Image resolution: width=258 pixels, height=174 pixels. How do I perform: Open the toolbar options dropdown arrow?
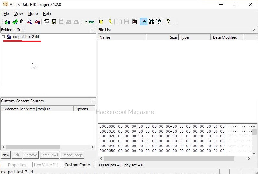coord(175,24)
